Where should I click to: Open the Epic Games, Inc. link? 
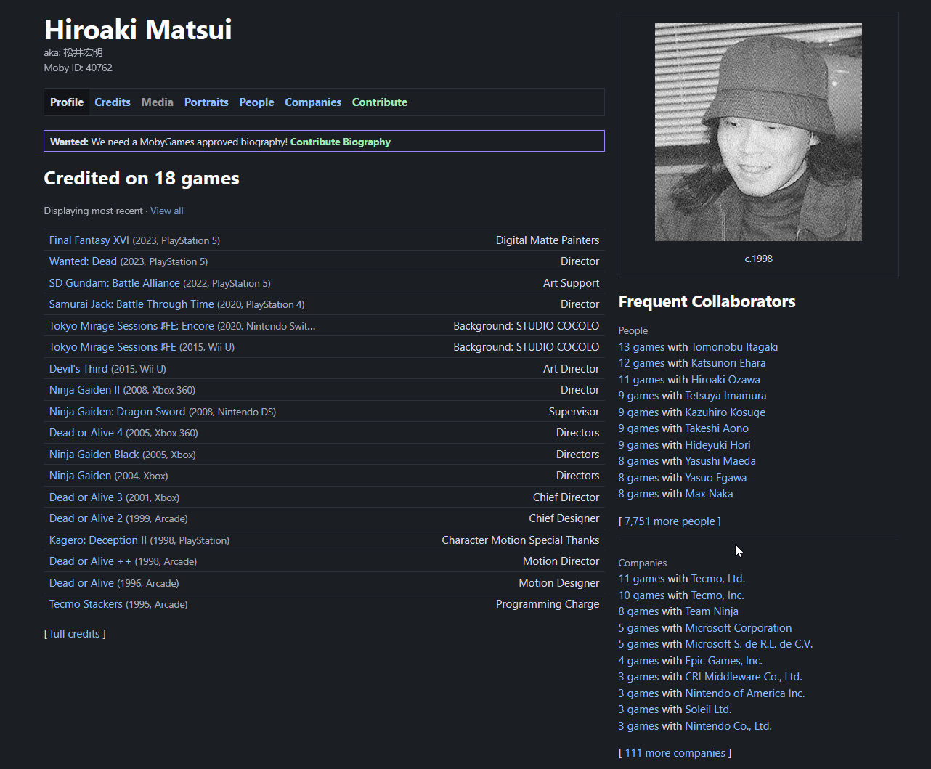coord(724,661)
